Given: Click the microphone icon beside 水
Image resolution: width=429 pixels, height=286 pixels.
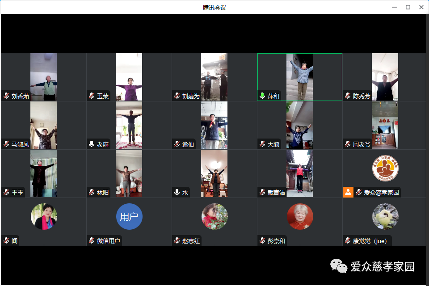Looking at the screenshot, I should coord(177,193).
